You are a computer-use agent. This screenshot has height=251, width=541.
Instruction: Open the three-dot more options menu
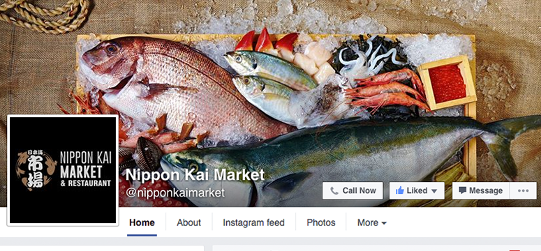[x=523, y=190]
